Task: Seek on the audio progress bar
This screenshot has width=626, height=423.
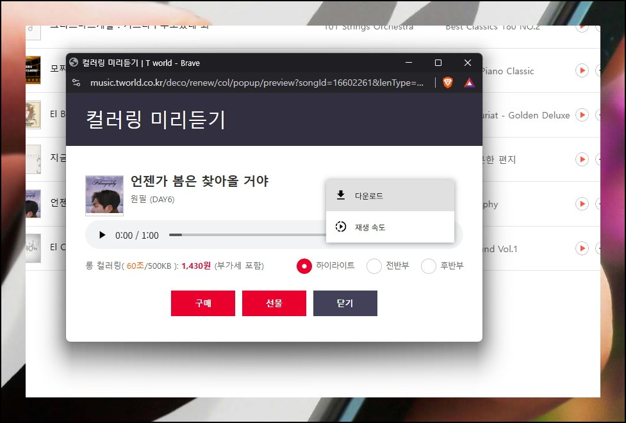Action: tap(247, 235)
